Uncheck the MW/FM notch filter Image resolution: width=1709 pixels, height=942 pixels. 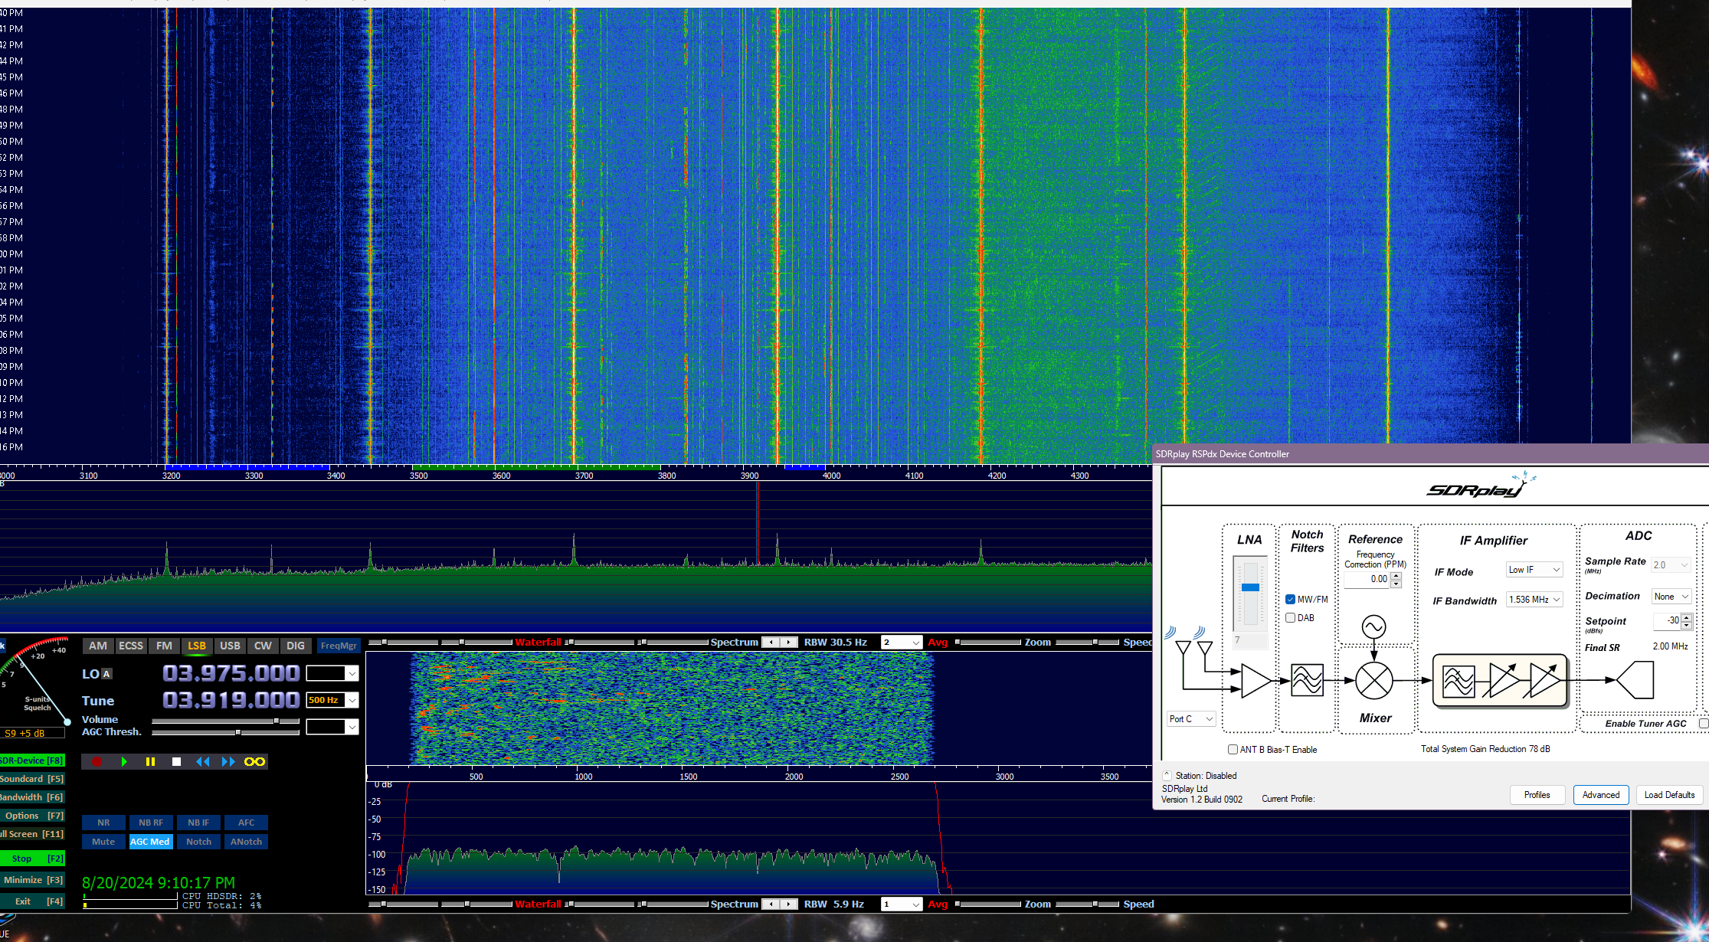pos(1291,600)
